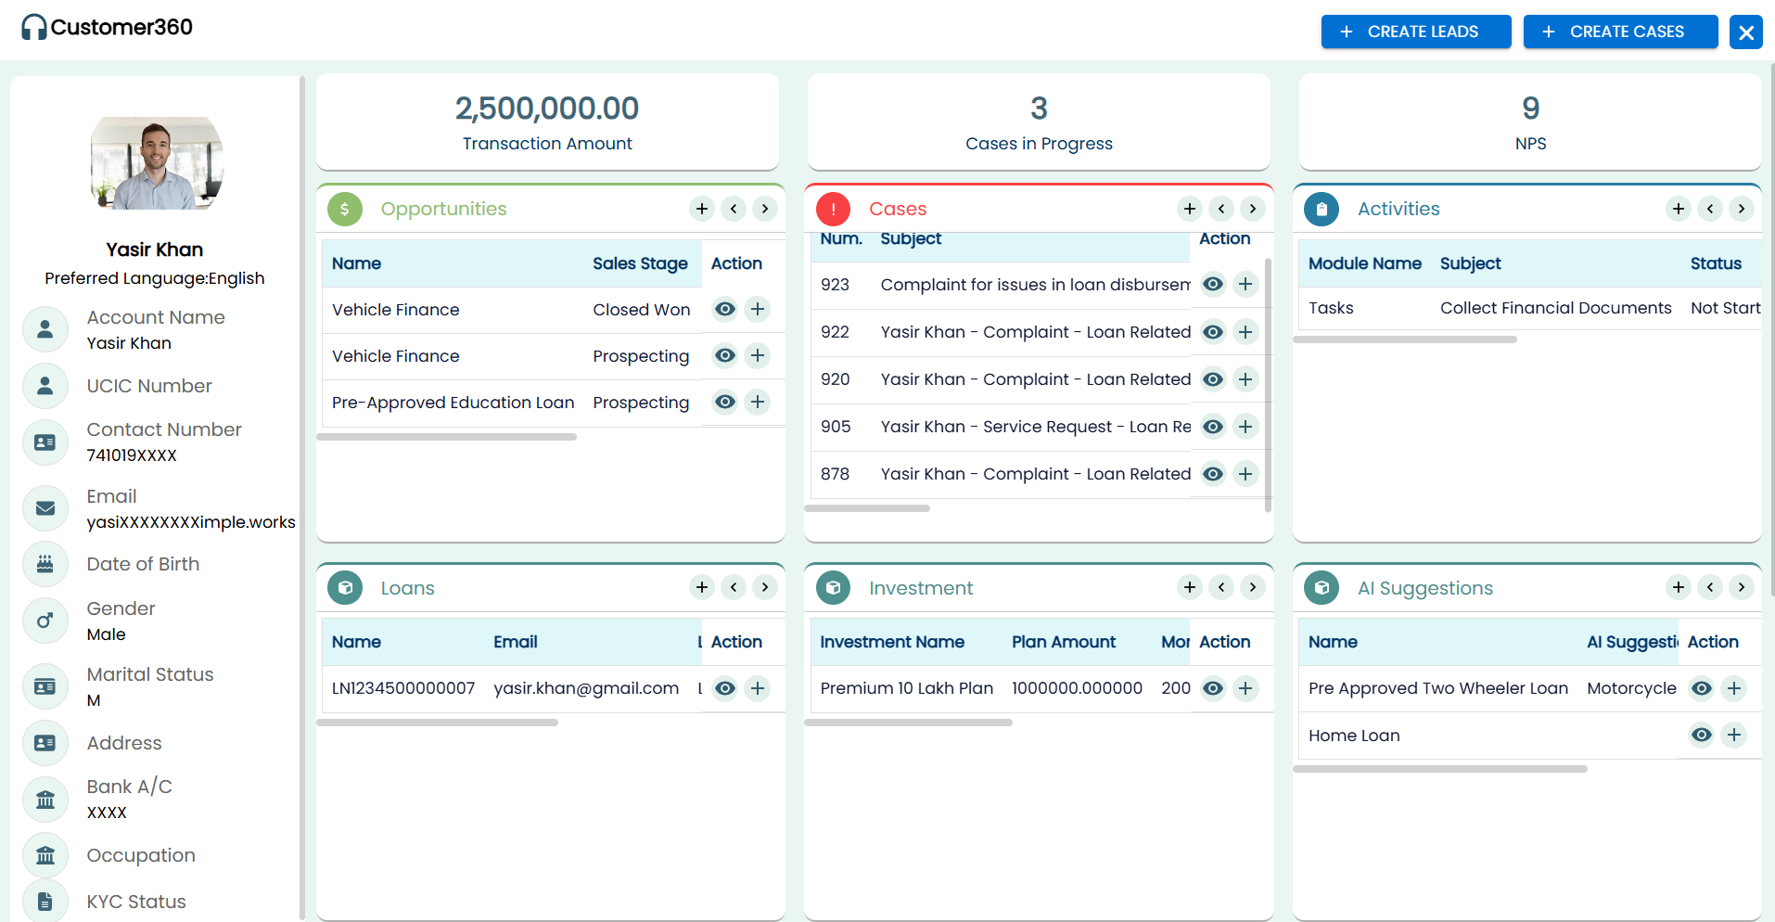Image resolution: width=1775 pixels, height=922 pixels.
Task: Click the CREATE LEADS button
Action: [x=1415, y=32]
